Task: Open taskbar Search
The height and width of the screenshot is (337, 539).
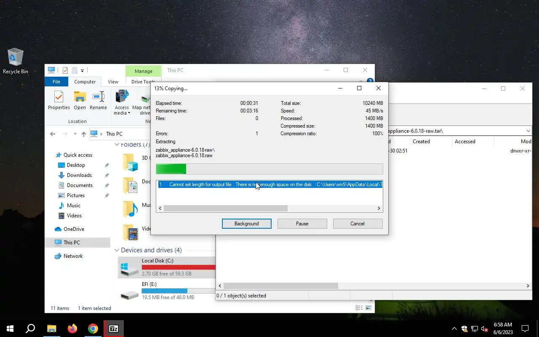Action: click(30, 329)
